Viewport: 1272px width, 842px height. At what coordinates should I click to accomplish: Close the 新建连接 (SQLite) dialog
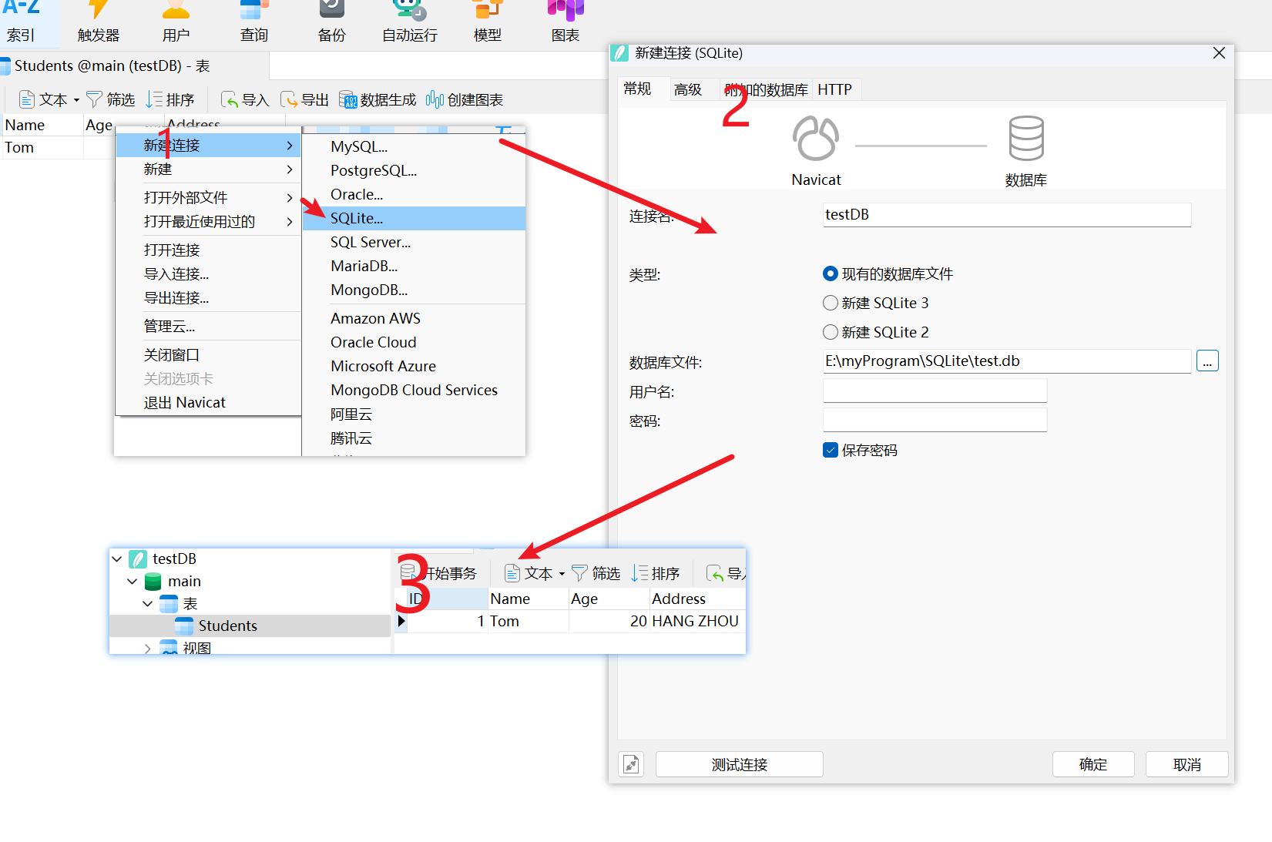click(1219, 53)
